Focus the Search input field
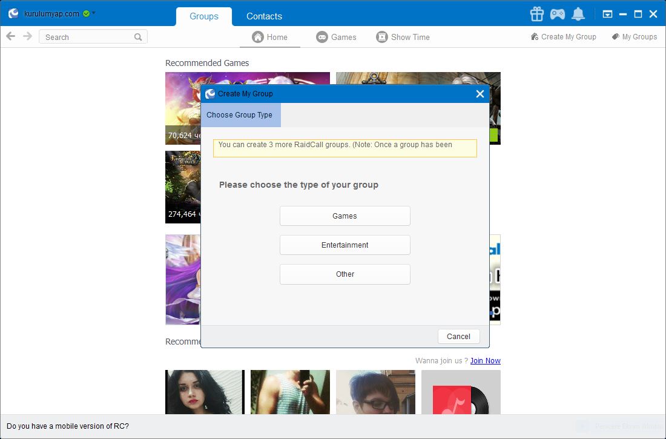Screen dimensions: 666x439 pos(93,36)
